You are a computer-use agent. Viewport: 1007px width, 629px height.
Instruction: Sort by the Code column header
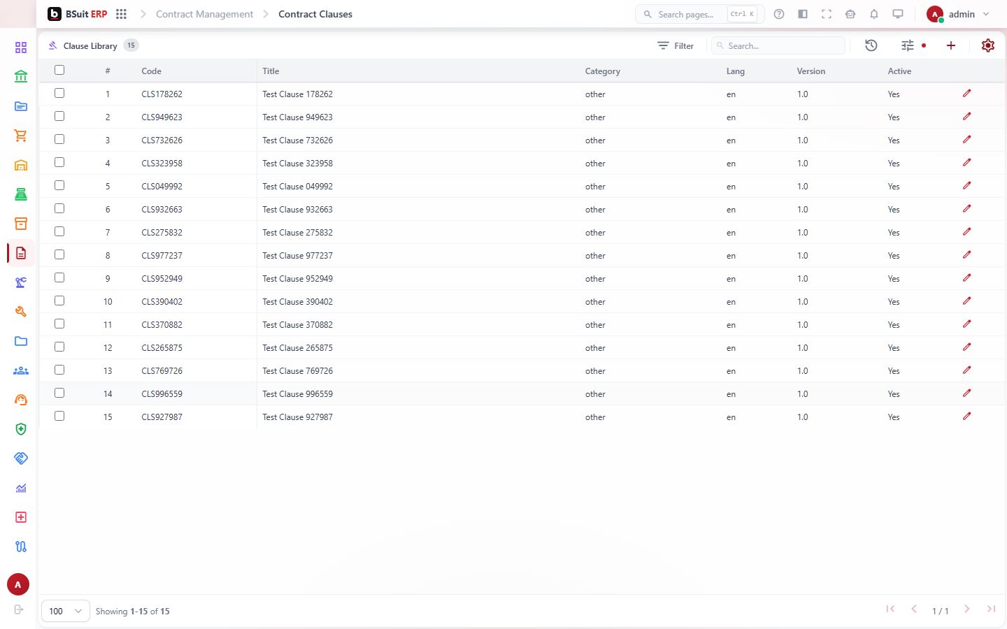(151, 71)
